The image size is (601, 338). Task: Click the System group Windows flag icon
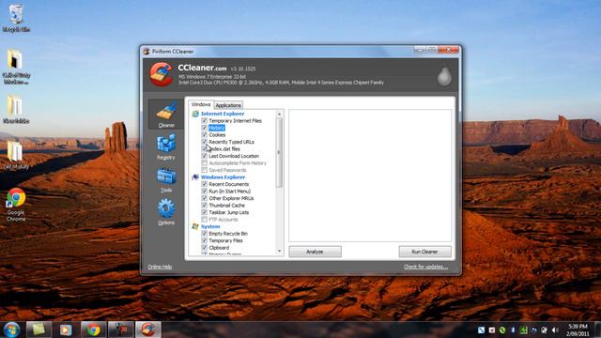195,226
